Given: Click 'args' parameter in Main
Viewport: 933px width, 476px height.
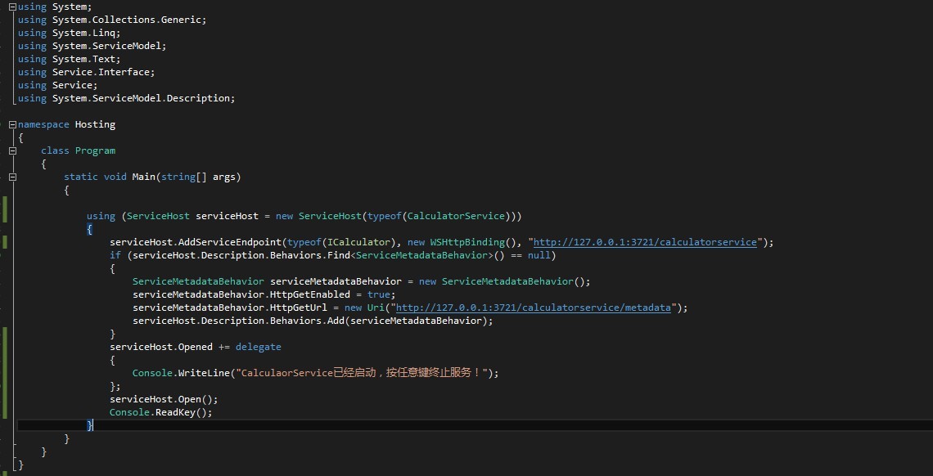Looking at the screenshot, I should pyautogui.click(x=223, y=177).
